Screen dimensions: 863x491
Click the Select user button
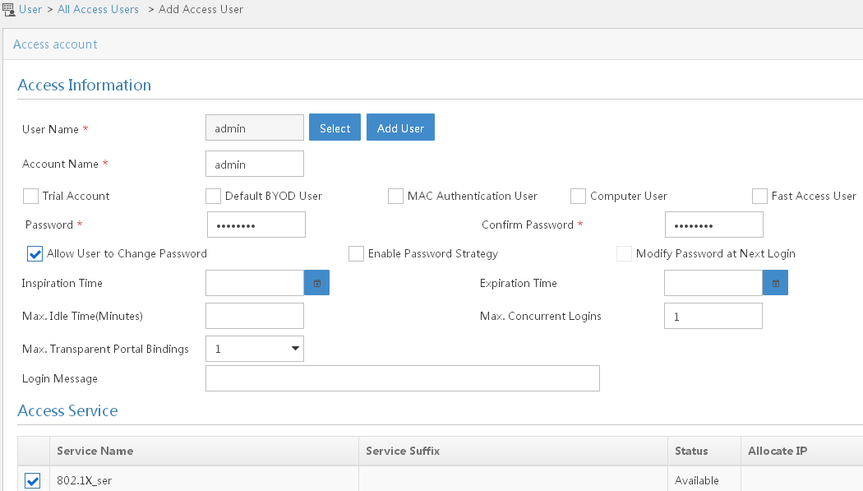[x=335, y=127]
